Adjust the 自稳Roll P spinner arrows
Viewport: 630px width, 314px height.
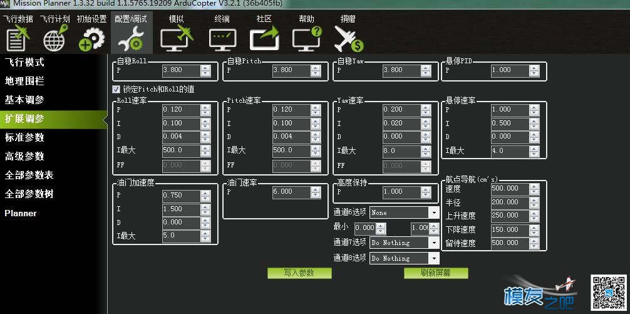pyautogui.click(x=205, y=71)
